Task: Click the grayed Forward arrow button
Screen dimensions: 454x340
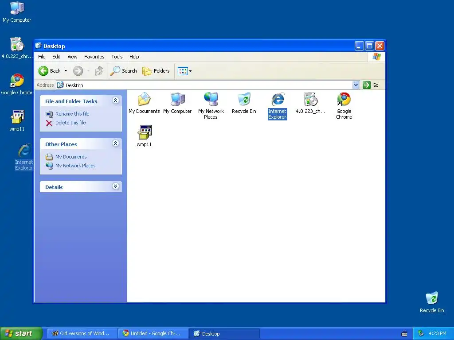Action: point(78,71)
